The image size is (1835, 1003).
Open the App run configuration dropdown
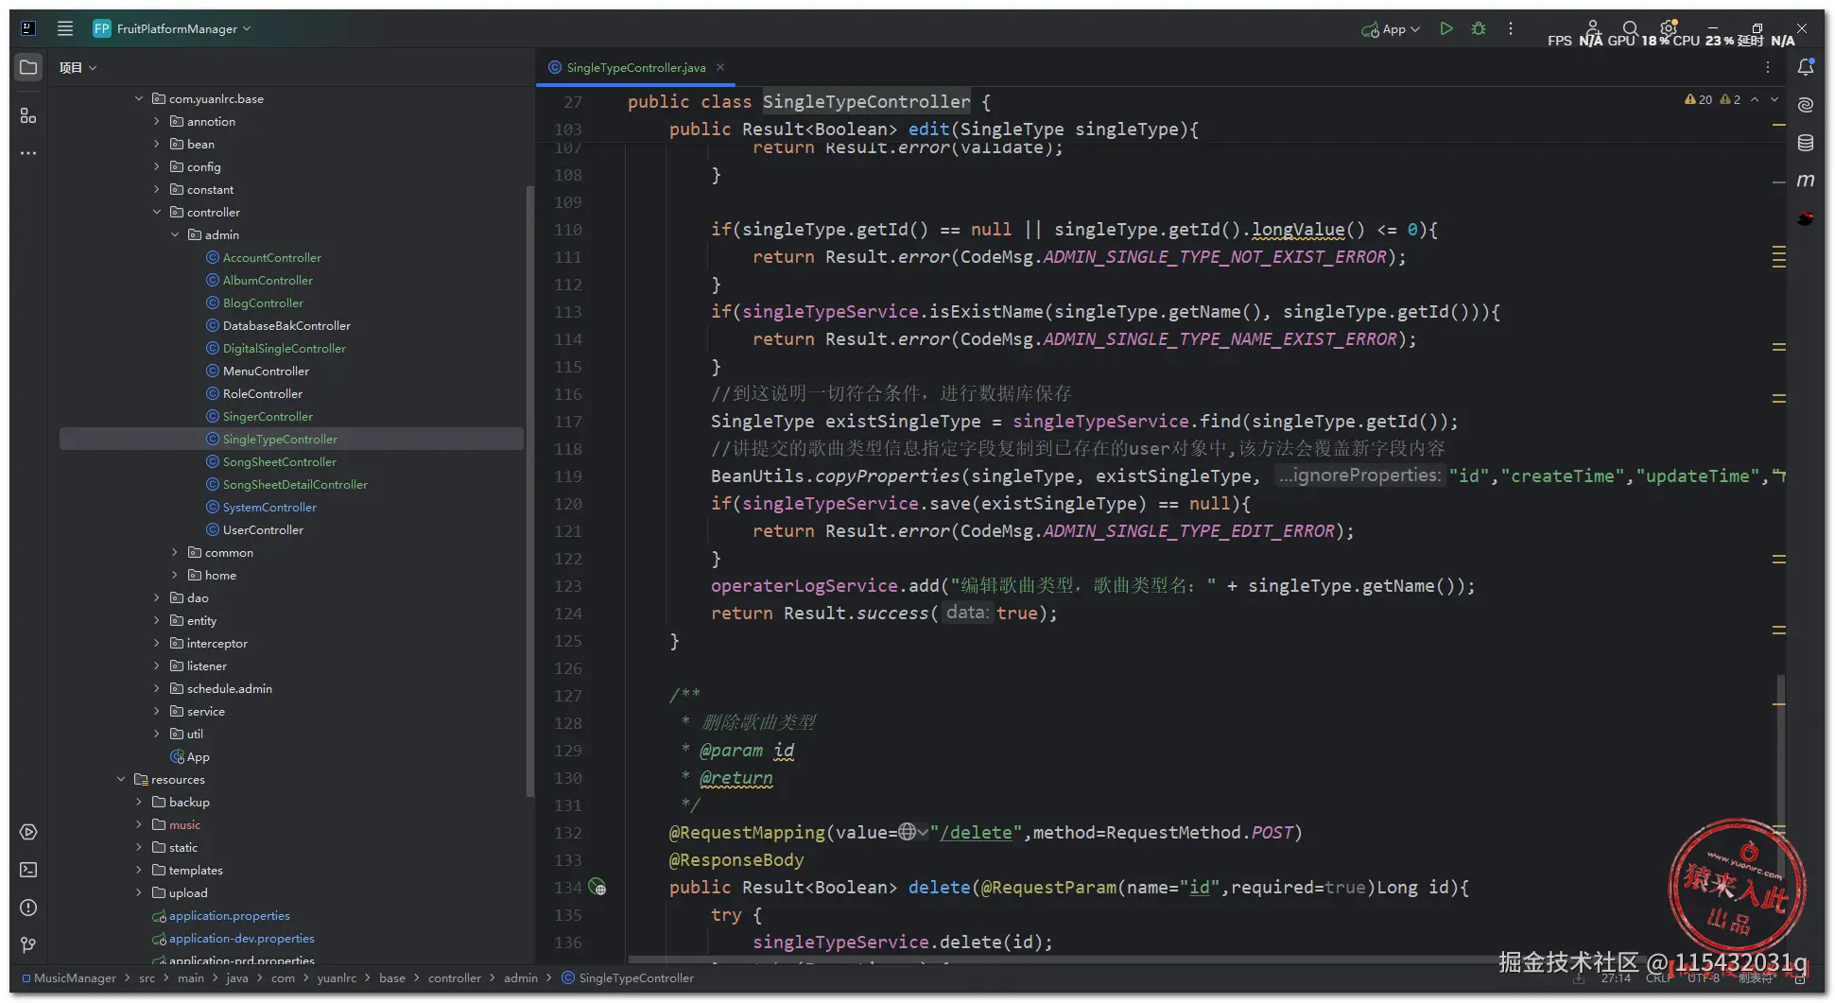pos(1392,29)
